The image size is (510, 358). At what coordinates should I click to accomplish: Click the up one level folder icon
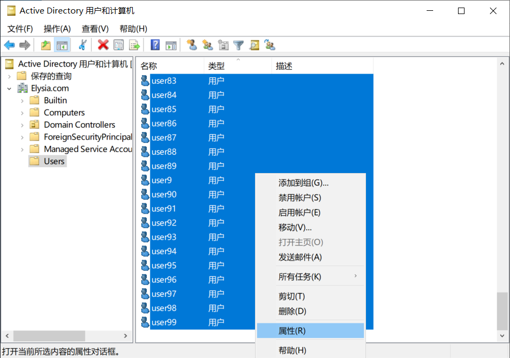46,45
